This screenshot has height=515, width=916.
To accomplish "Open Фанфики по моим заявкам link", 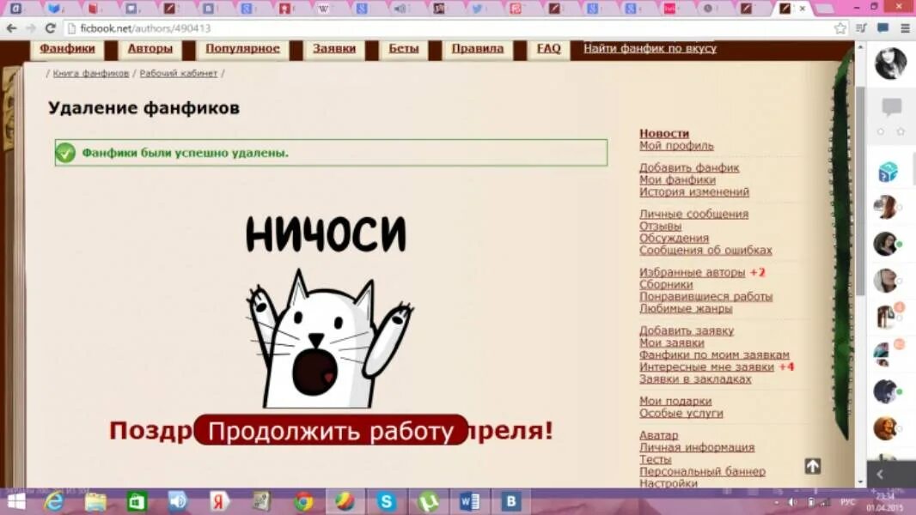I will pos(714,354).
